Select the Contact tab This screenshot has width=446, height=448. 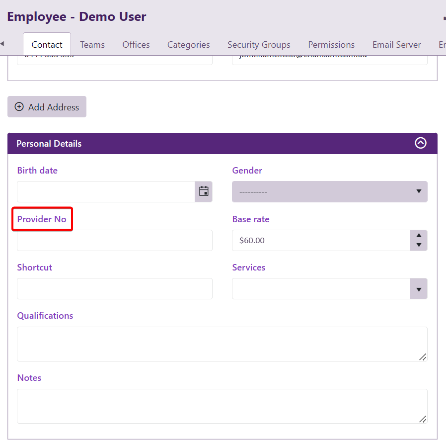click(x=47, y=45)
